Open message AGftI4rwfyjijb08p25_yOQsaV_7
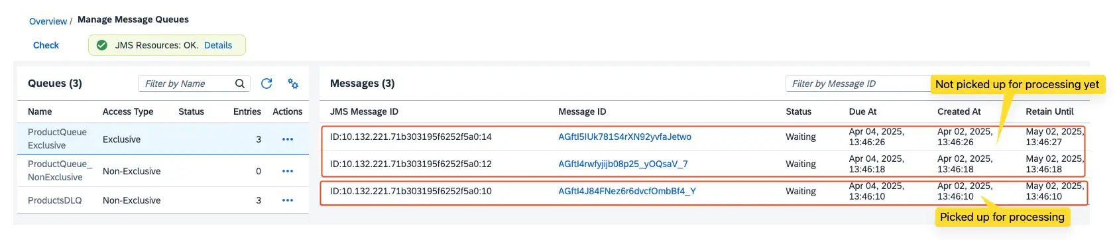Viewport: 1119px width, 240px height. [623, 164]
